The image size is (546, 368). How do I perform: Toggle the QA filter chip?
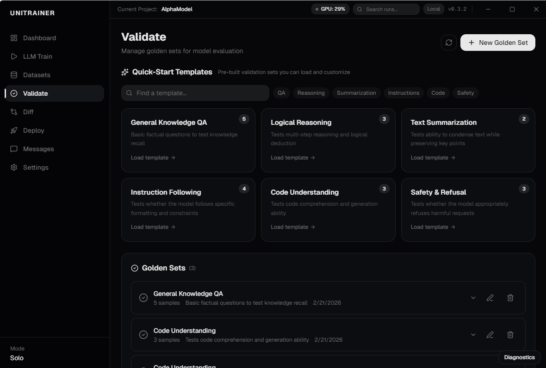[281, 93]
